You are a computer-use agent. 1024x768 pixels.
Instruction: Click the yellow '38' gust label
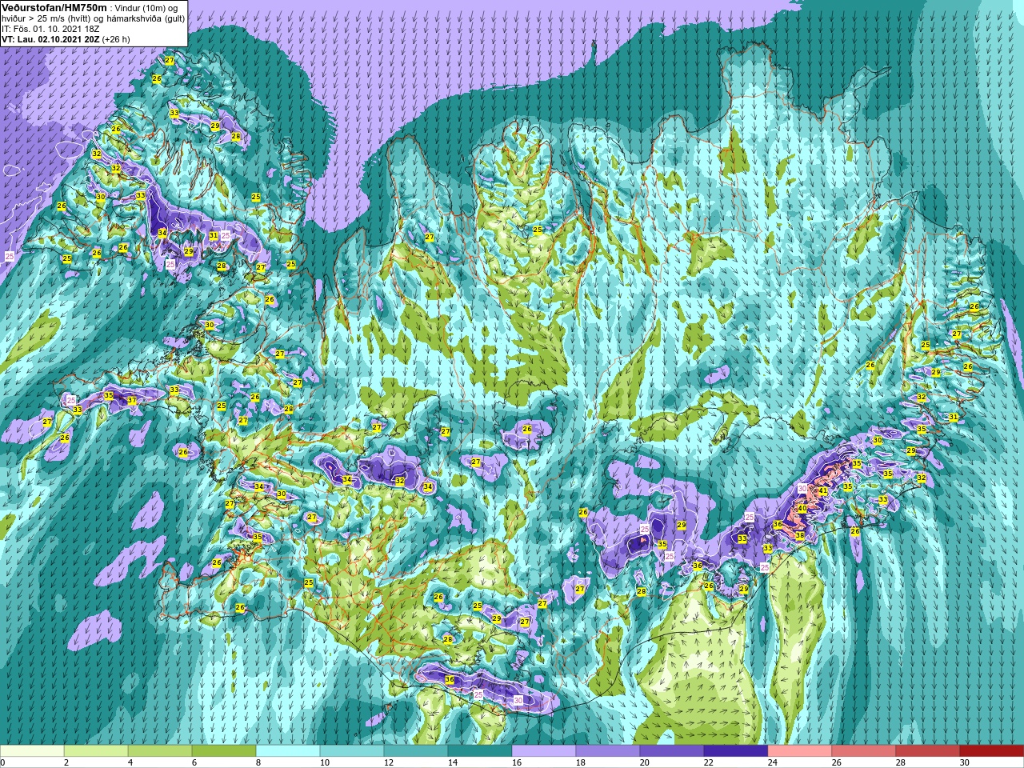pyautogui.click(x=800, y=535)
